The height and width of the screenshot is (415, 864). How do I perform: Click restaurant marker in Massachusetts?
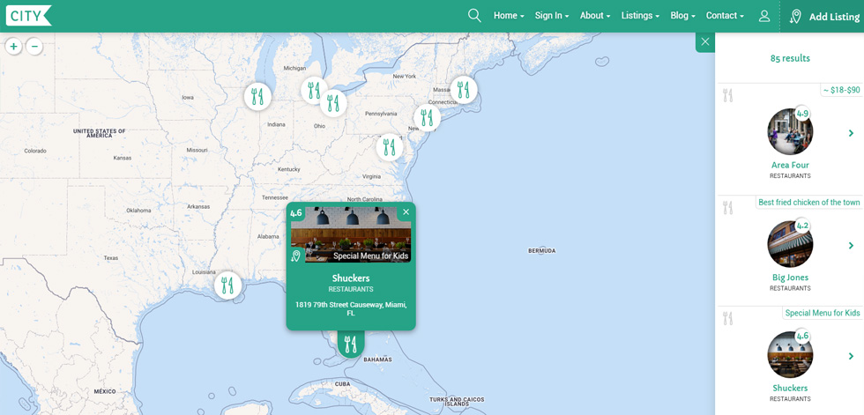coord(464,89)
